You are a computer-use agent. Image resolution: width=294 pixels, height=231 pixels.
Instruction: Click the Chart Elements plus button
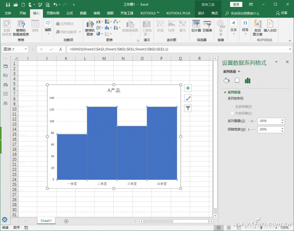pyautogui.click(x=188, y=88)
